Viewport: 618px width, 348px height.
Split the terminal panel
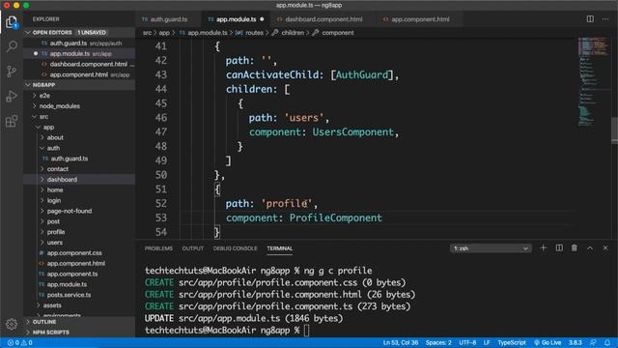[x=559, y=247]
